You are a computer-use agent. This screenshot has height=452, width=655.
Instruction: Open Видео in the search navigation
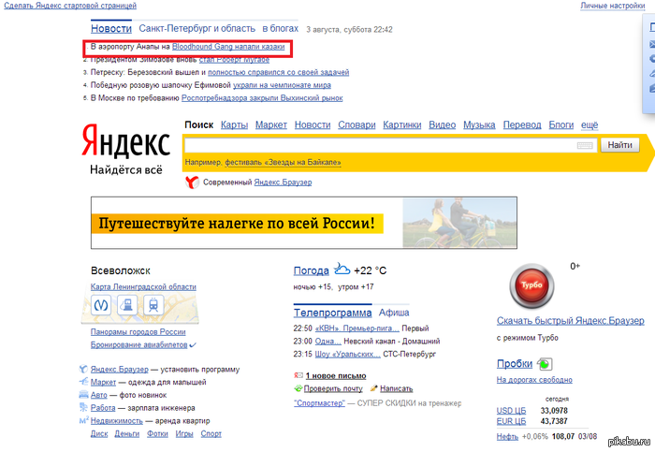pyautogui.click(x=443, y=124)
